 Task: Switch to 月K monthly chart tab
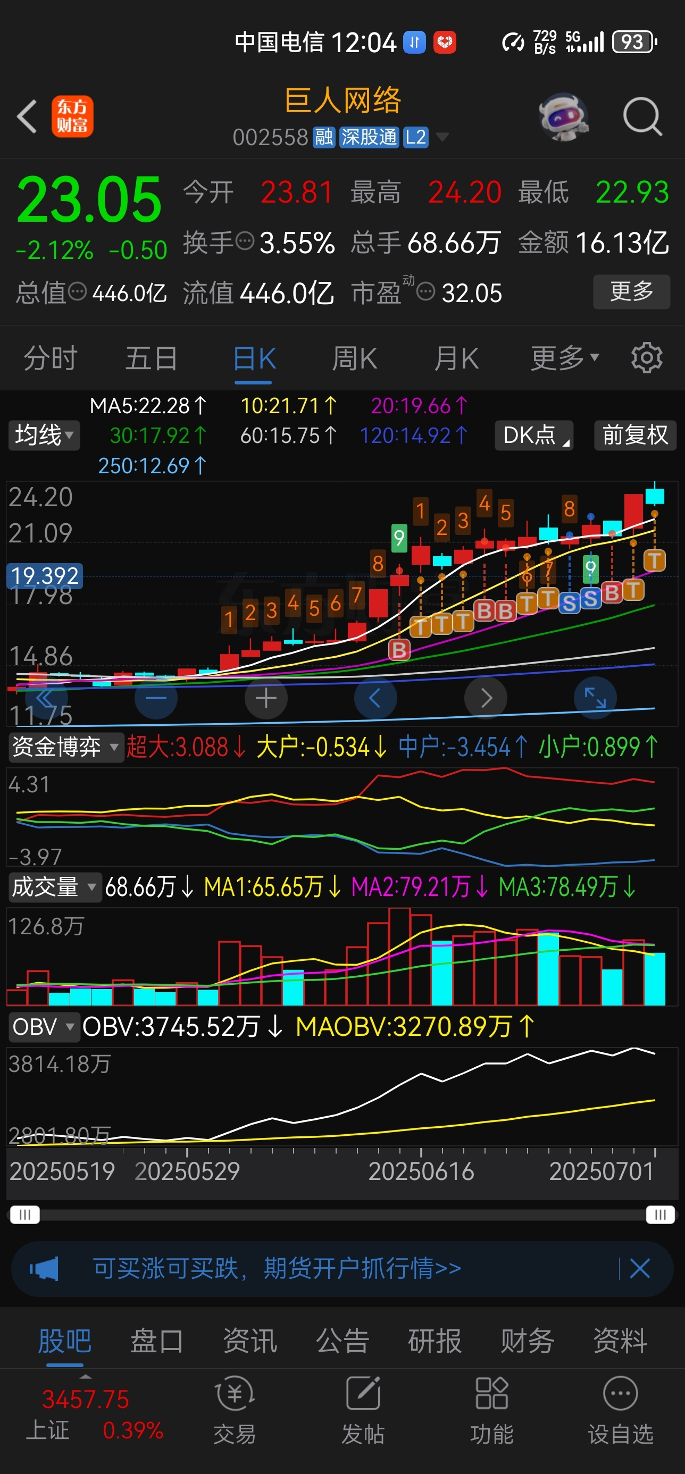[x=456, y=358]
